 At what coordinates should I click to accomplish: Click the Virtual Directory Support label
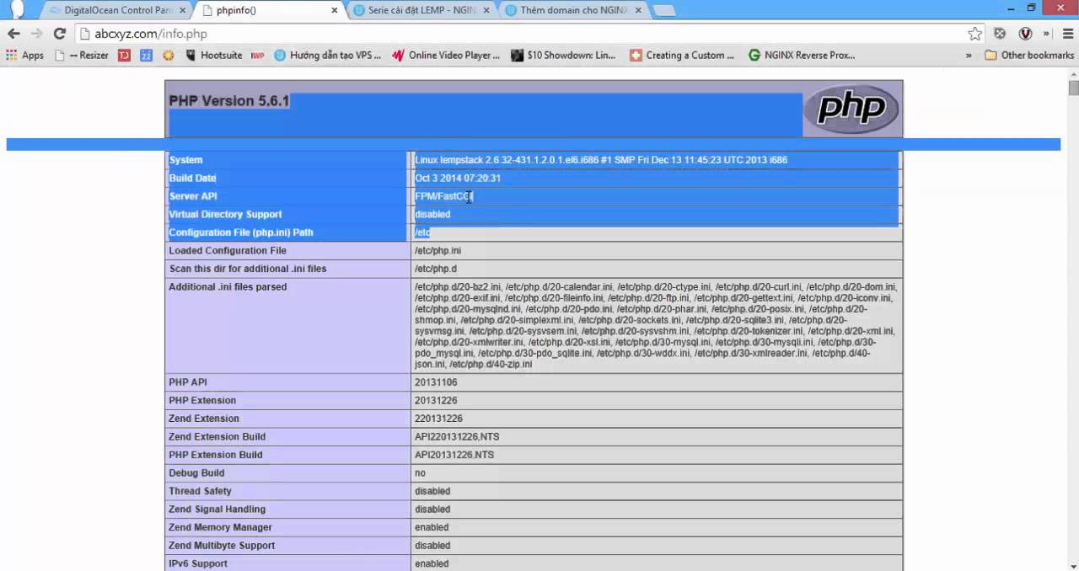225,215
